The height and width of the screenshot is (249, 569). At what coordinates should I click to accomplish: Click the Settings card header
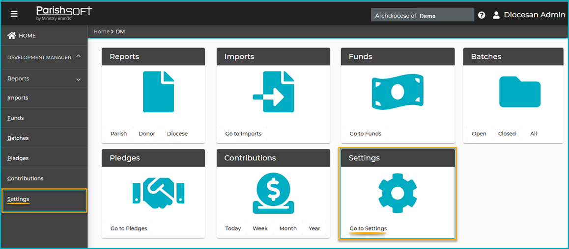[398, 158]
